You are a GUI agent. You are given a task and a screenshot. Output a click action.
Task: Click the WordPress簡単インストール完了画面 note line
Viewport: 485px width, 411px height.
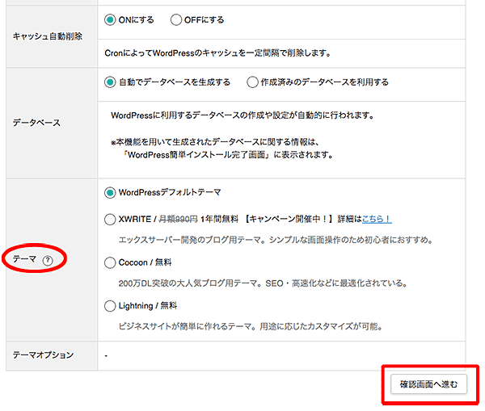[227, 155]
